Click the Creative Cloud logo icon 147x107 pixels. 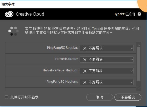(x=9, y=14)
